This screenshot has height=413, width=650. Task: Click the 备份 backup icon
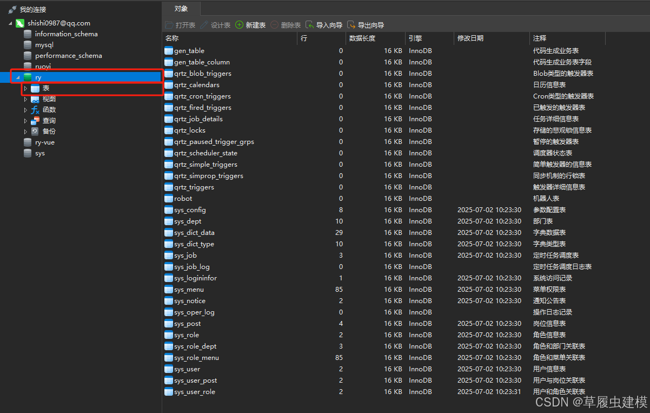(35, 131)
